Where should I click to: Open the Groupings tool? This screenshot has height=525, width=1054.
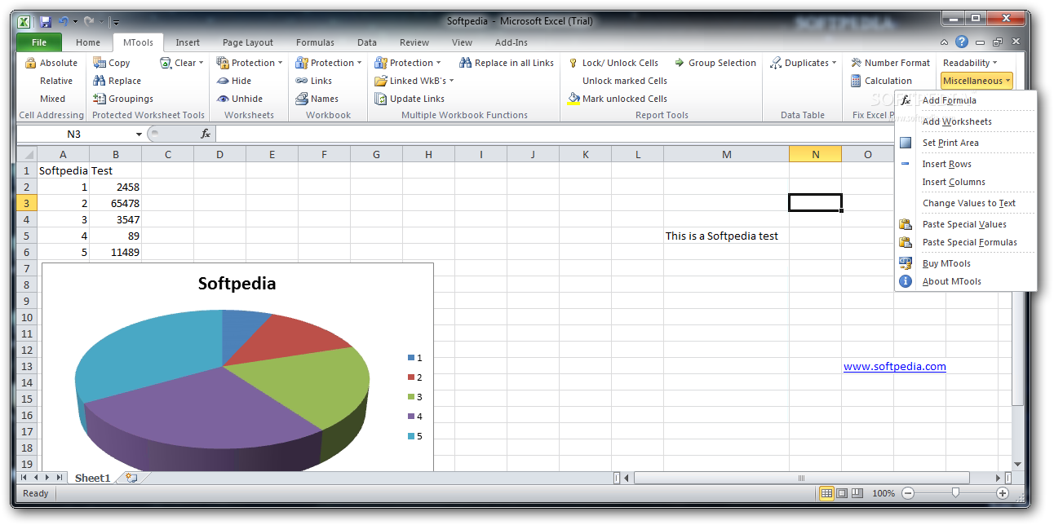tap(123, 99)
